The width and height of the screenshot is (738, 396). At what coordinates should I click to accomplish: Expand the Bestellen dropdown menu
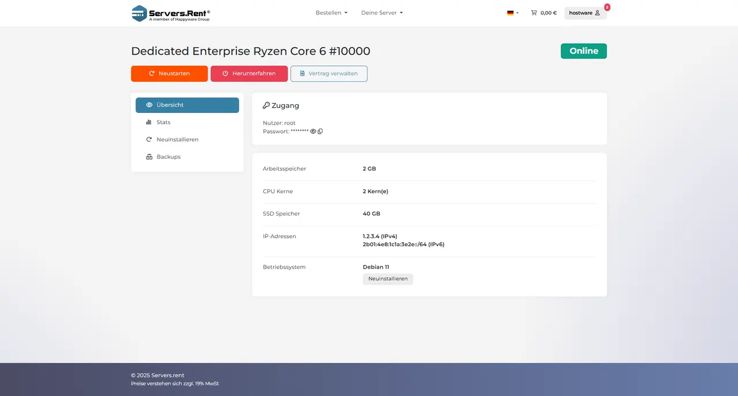pos(331,13)
